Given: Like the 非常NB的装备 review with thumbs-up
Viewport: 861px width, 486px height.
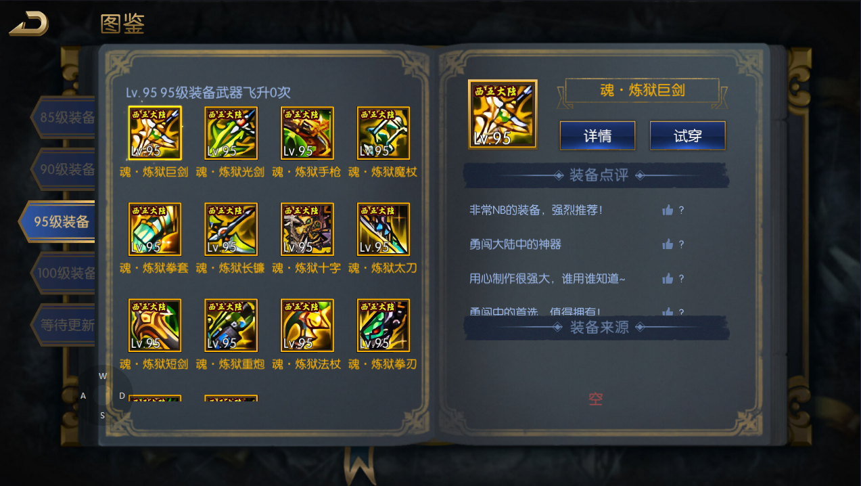Looking at the screenshot, I should [668, 210].
